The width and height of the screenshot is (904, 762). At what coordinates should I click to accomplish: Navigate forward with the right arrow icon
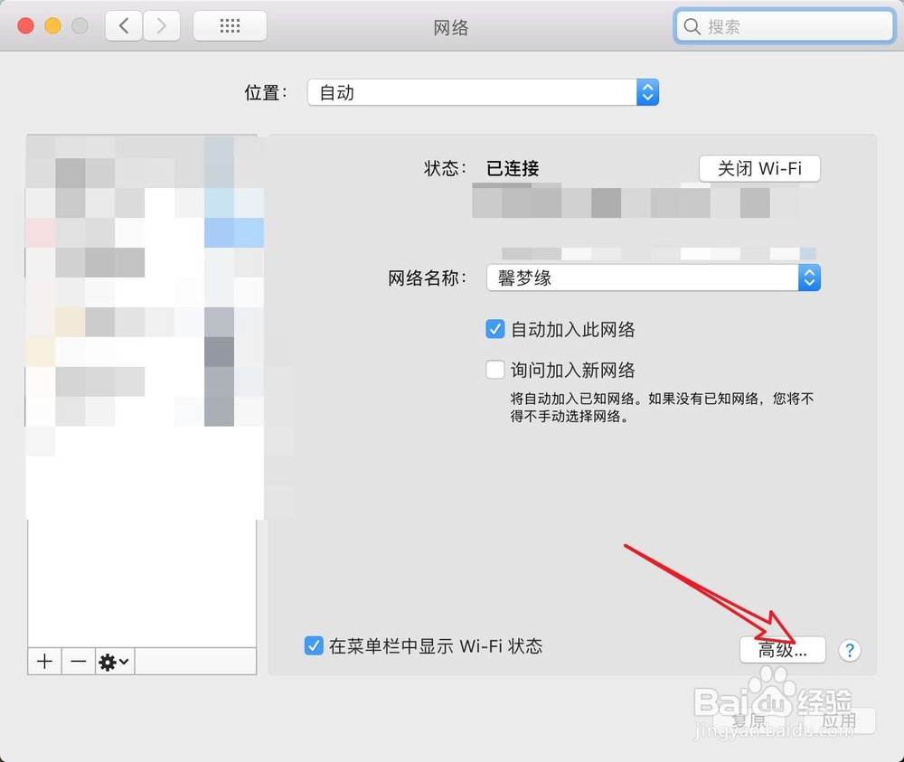161,25
